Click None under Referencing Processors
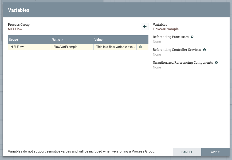 pyautogui.click(x=156, y=41)
